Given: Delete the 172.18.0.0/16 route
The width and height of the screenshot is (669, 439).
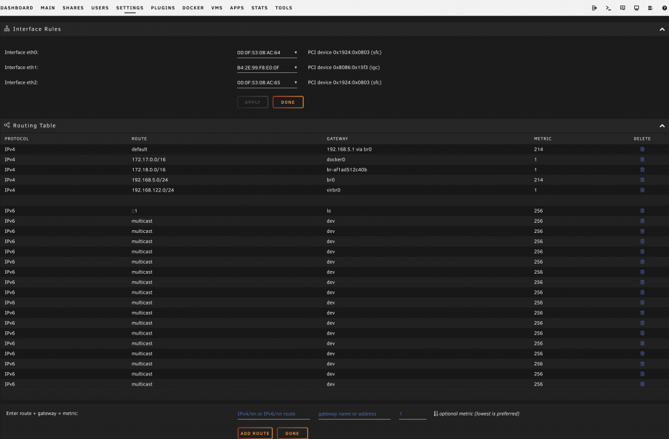Looking at the screenshot, I should click(642, 170).
